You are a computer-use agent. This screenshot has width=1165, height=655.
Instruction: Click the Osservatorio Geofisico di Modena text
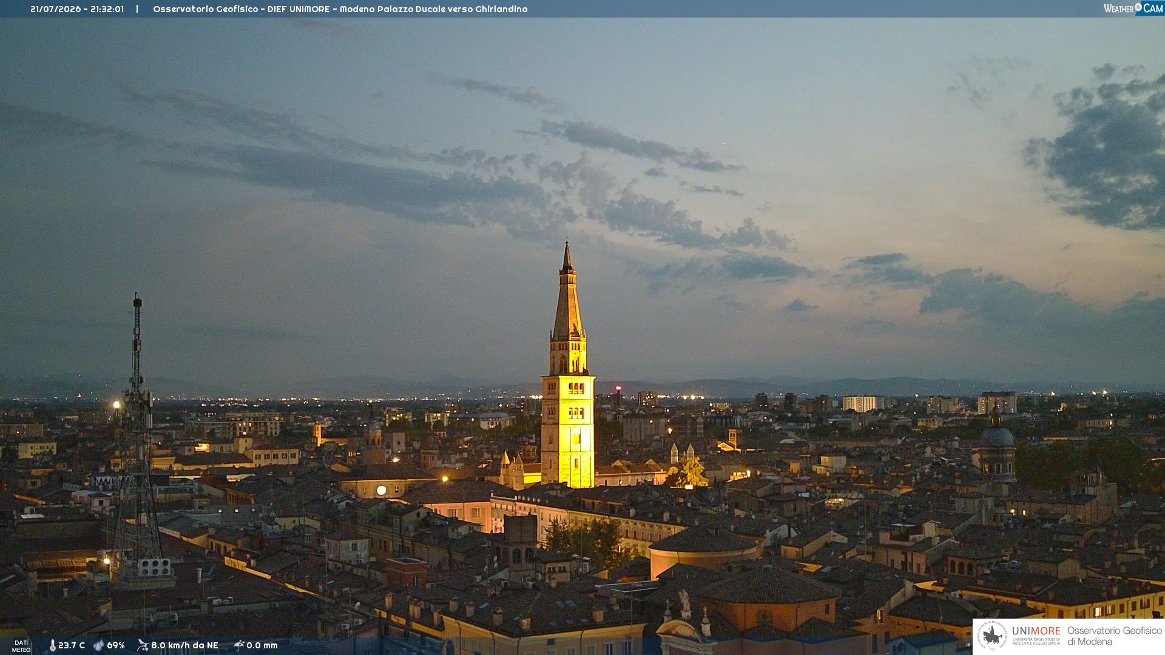[x=1115, y=636]
